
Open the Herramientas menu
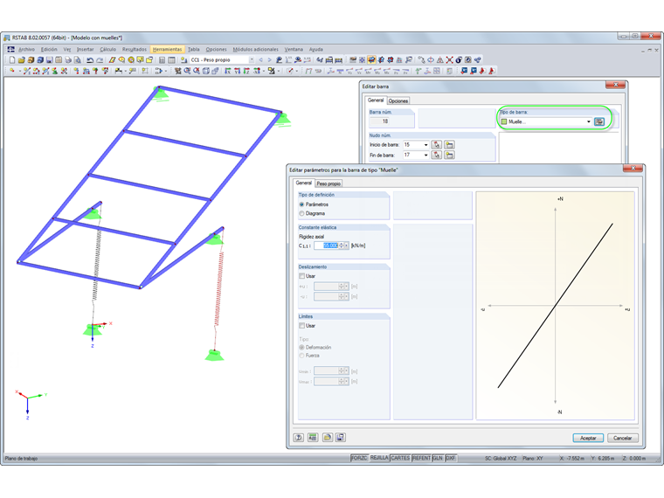[x=167, y=50]
